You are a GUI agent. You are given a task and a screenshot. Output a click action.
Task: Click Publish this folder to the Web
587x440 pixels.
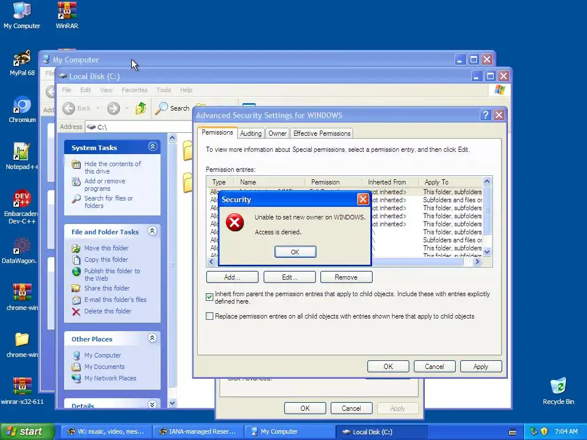[112, 274]
